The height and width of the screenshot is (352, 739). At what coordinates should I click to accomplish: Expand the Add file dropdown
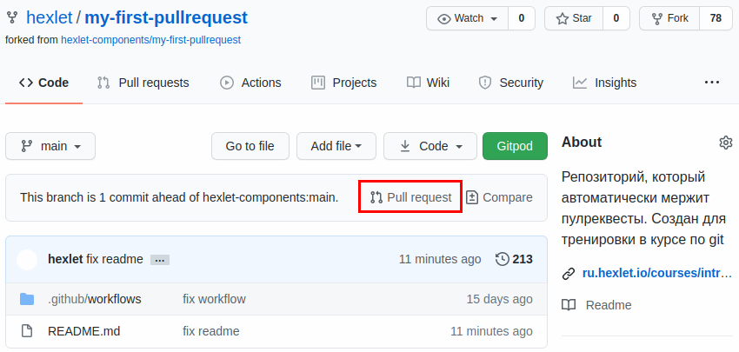point(336,146)
